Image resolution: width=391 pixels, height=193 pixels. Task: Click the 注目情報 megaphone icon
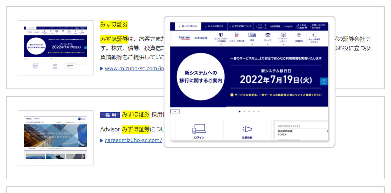(247, 129)
